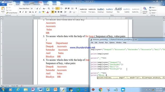Image resolution: width=165 pixels, height=92 pixels.
Task: Click the Python IDLE taskbar icon
Action: (63, 90)
